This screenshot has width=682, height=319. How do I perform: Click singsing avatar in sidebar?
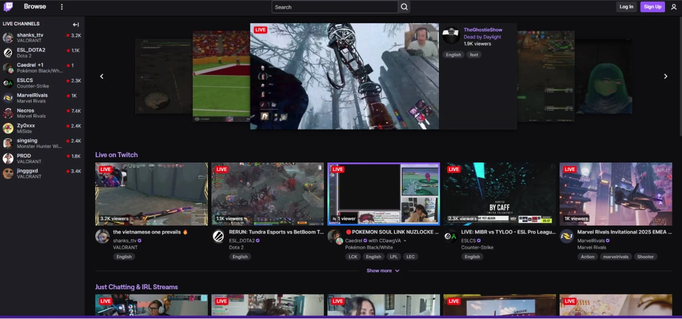coord(8,144)
